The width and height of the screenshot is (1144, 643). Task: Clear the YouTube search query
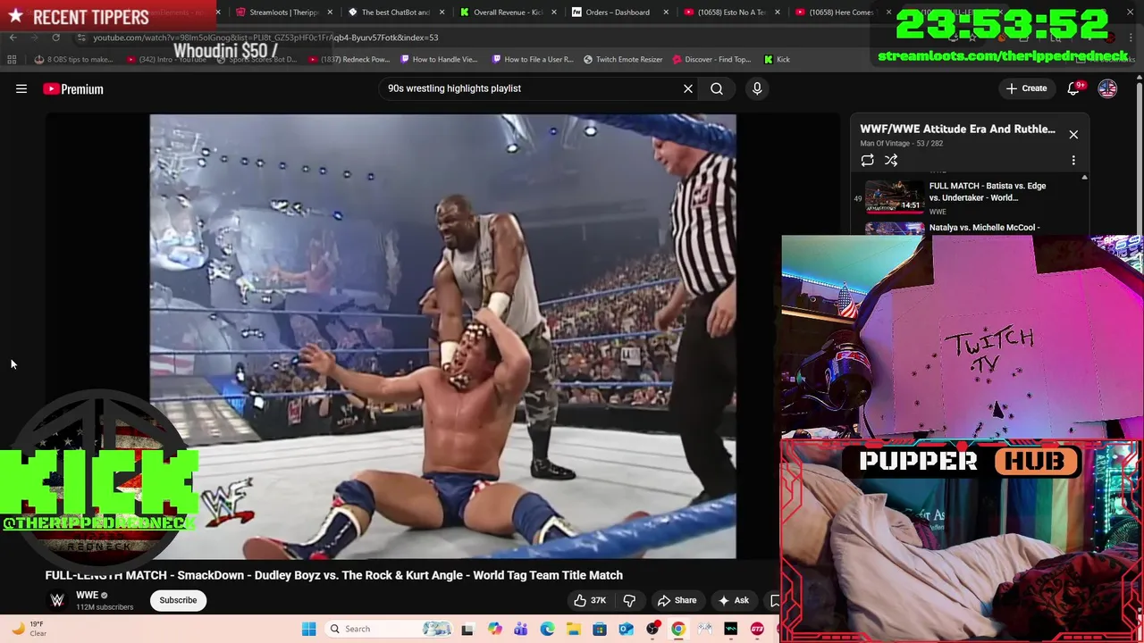click(688, 88)
